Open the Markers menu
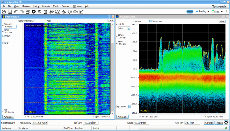The image size is (230, 131). [26, 6]
